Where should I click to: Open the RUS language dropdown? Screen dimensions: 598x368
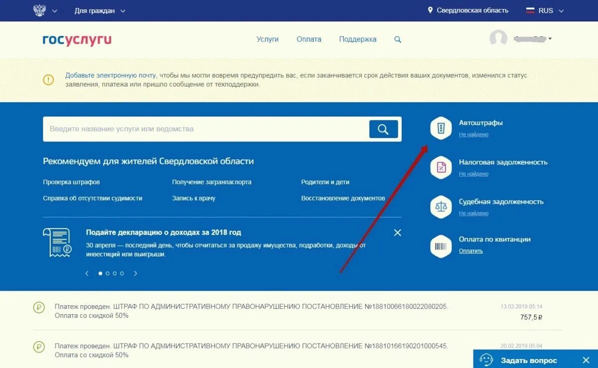[x=551, y=10]
